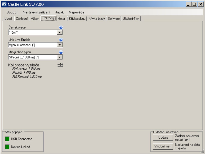The width and height of the screenshot is (205, 154).
Task: Toggle the Kalibrace vysílače spinner
Action: [60, 65]
